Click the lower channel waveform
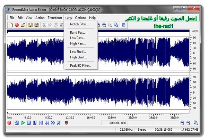 pyautogui.click(x=98, y=92)
